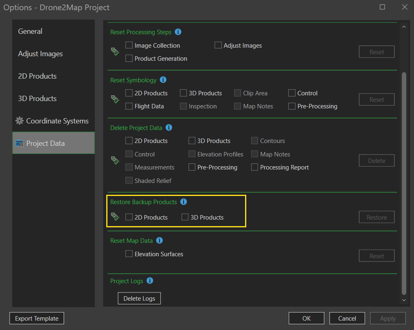
Task: Click the Project Data tab icon
Action: point(20,143)
